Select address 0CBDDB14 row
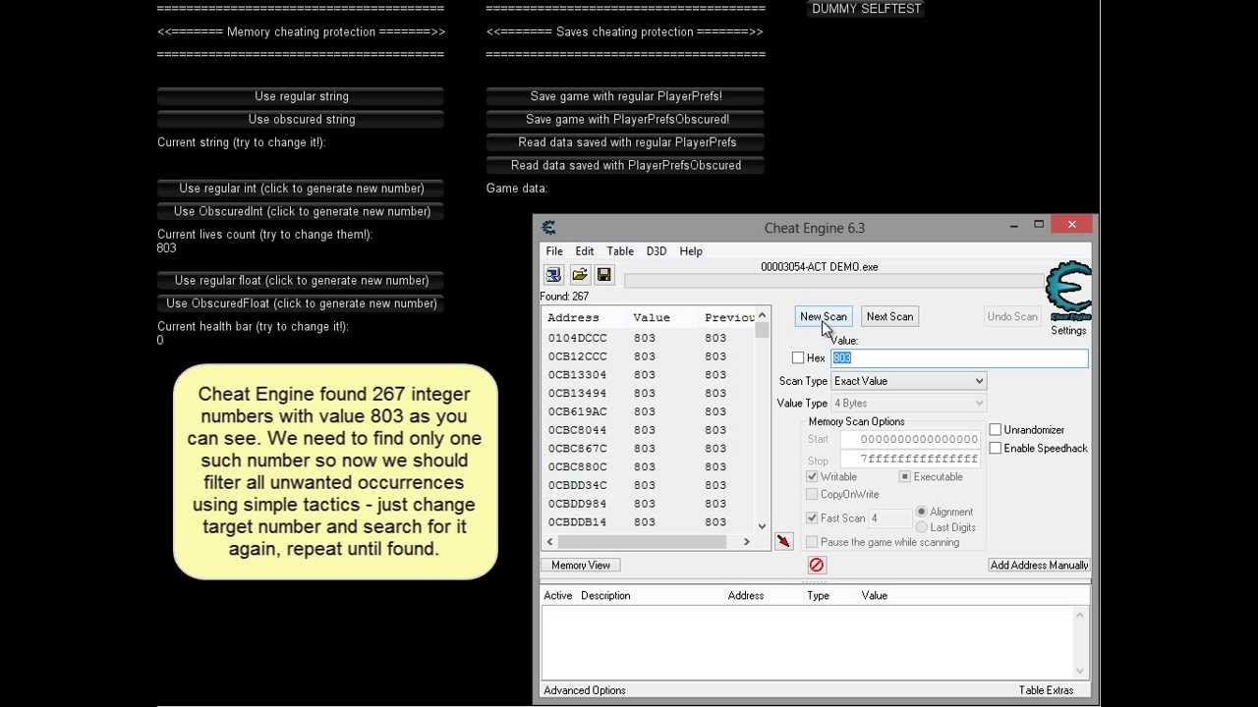Viewport: 1258px width, 707px height. [x=648, y=522]
